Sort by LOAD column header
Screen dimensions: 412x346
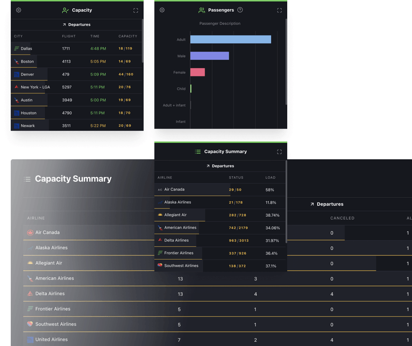coord(270,178)
